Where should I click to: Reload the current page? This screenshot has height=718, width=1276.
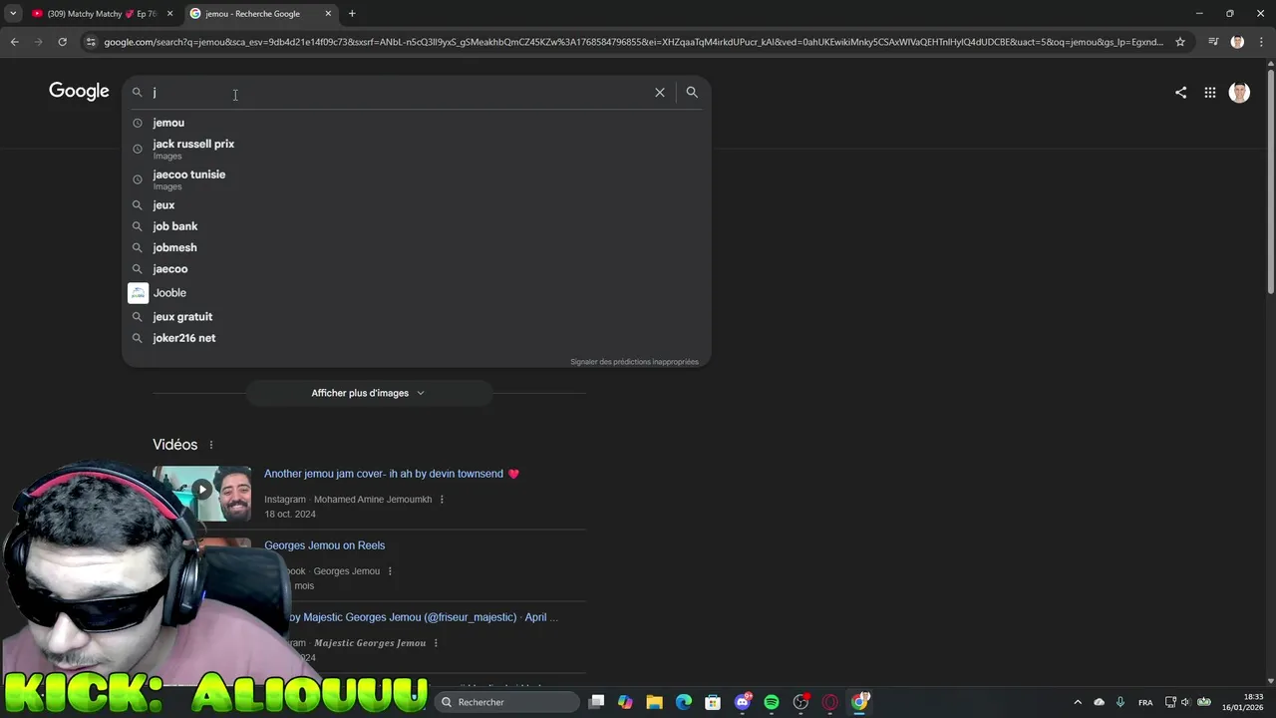coord(62,42)
